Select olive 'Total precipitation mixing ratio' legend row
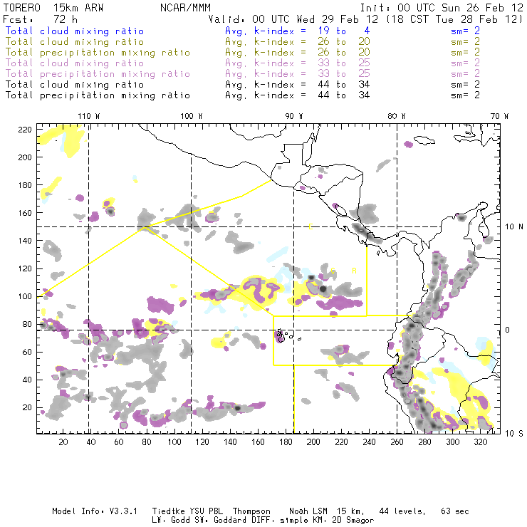Viewport: 527px width, 527px height. click(x=98, y=53)
